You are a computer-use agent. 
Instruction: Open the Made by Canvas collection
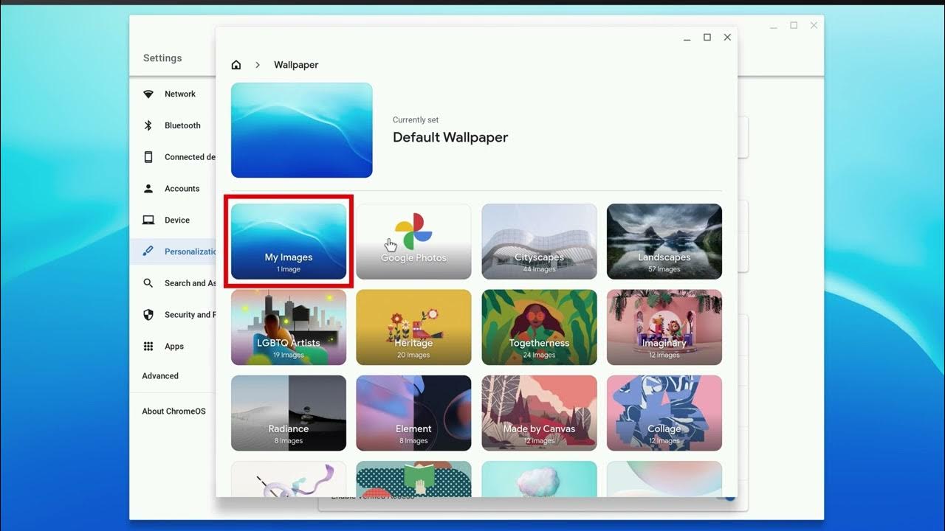click(539, 413)
